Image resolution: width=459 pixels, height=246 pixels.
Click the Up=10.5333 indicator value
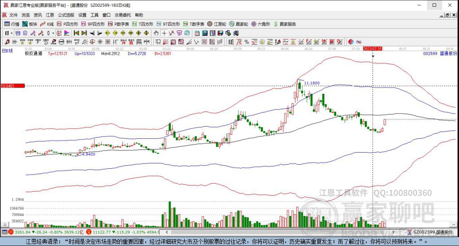click(x=85, y=54)
